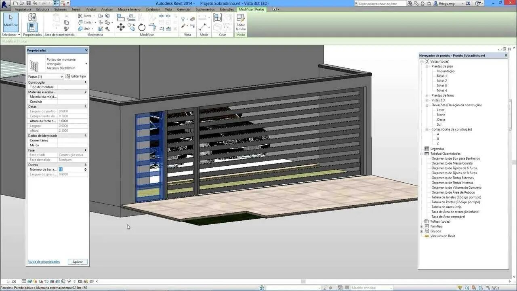Screen dimensions: 517x291
Task: Click the favorites star icon in title bar
Action: click(429, 3)
